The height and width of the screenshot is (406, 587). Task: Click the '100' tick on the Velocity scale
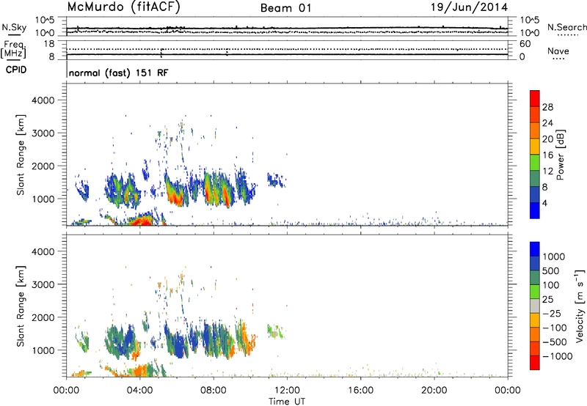pos(551,285)
